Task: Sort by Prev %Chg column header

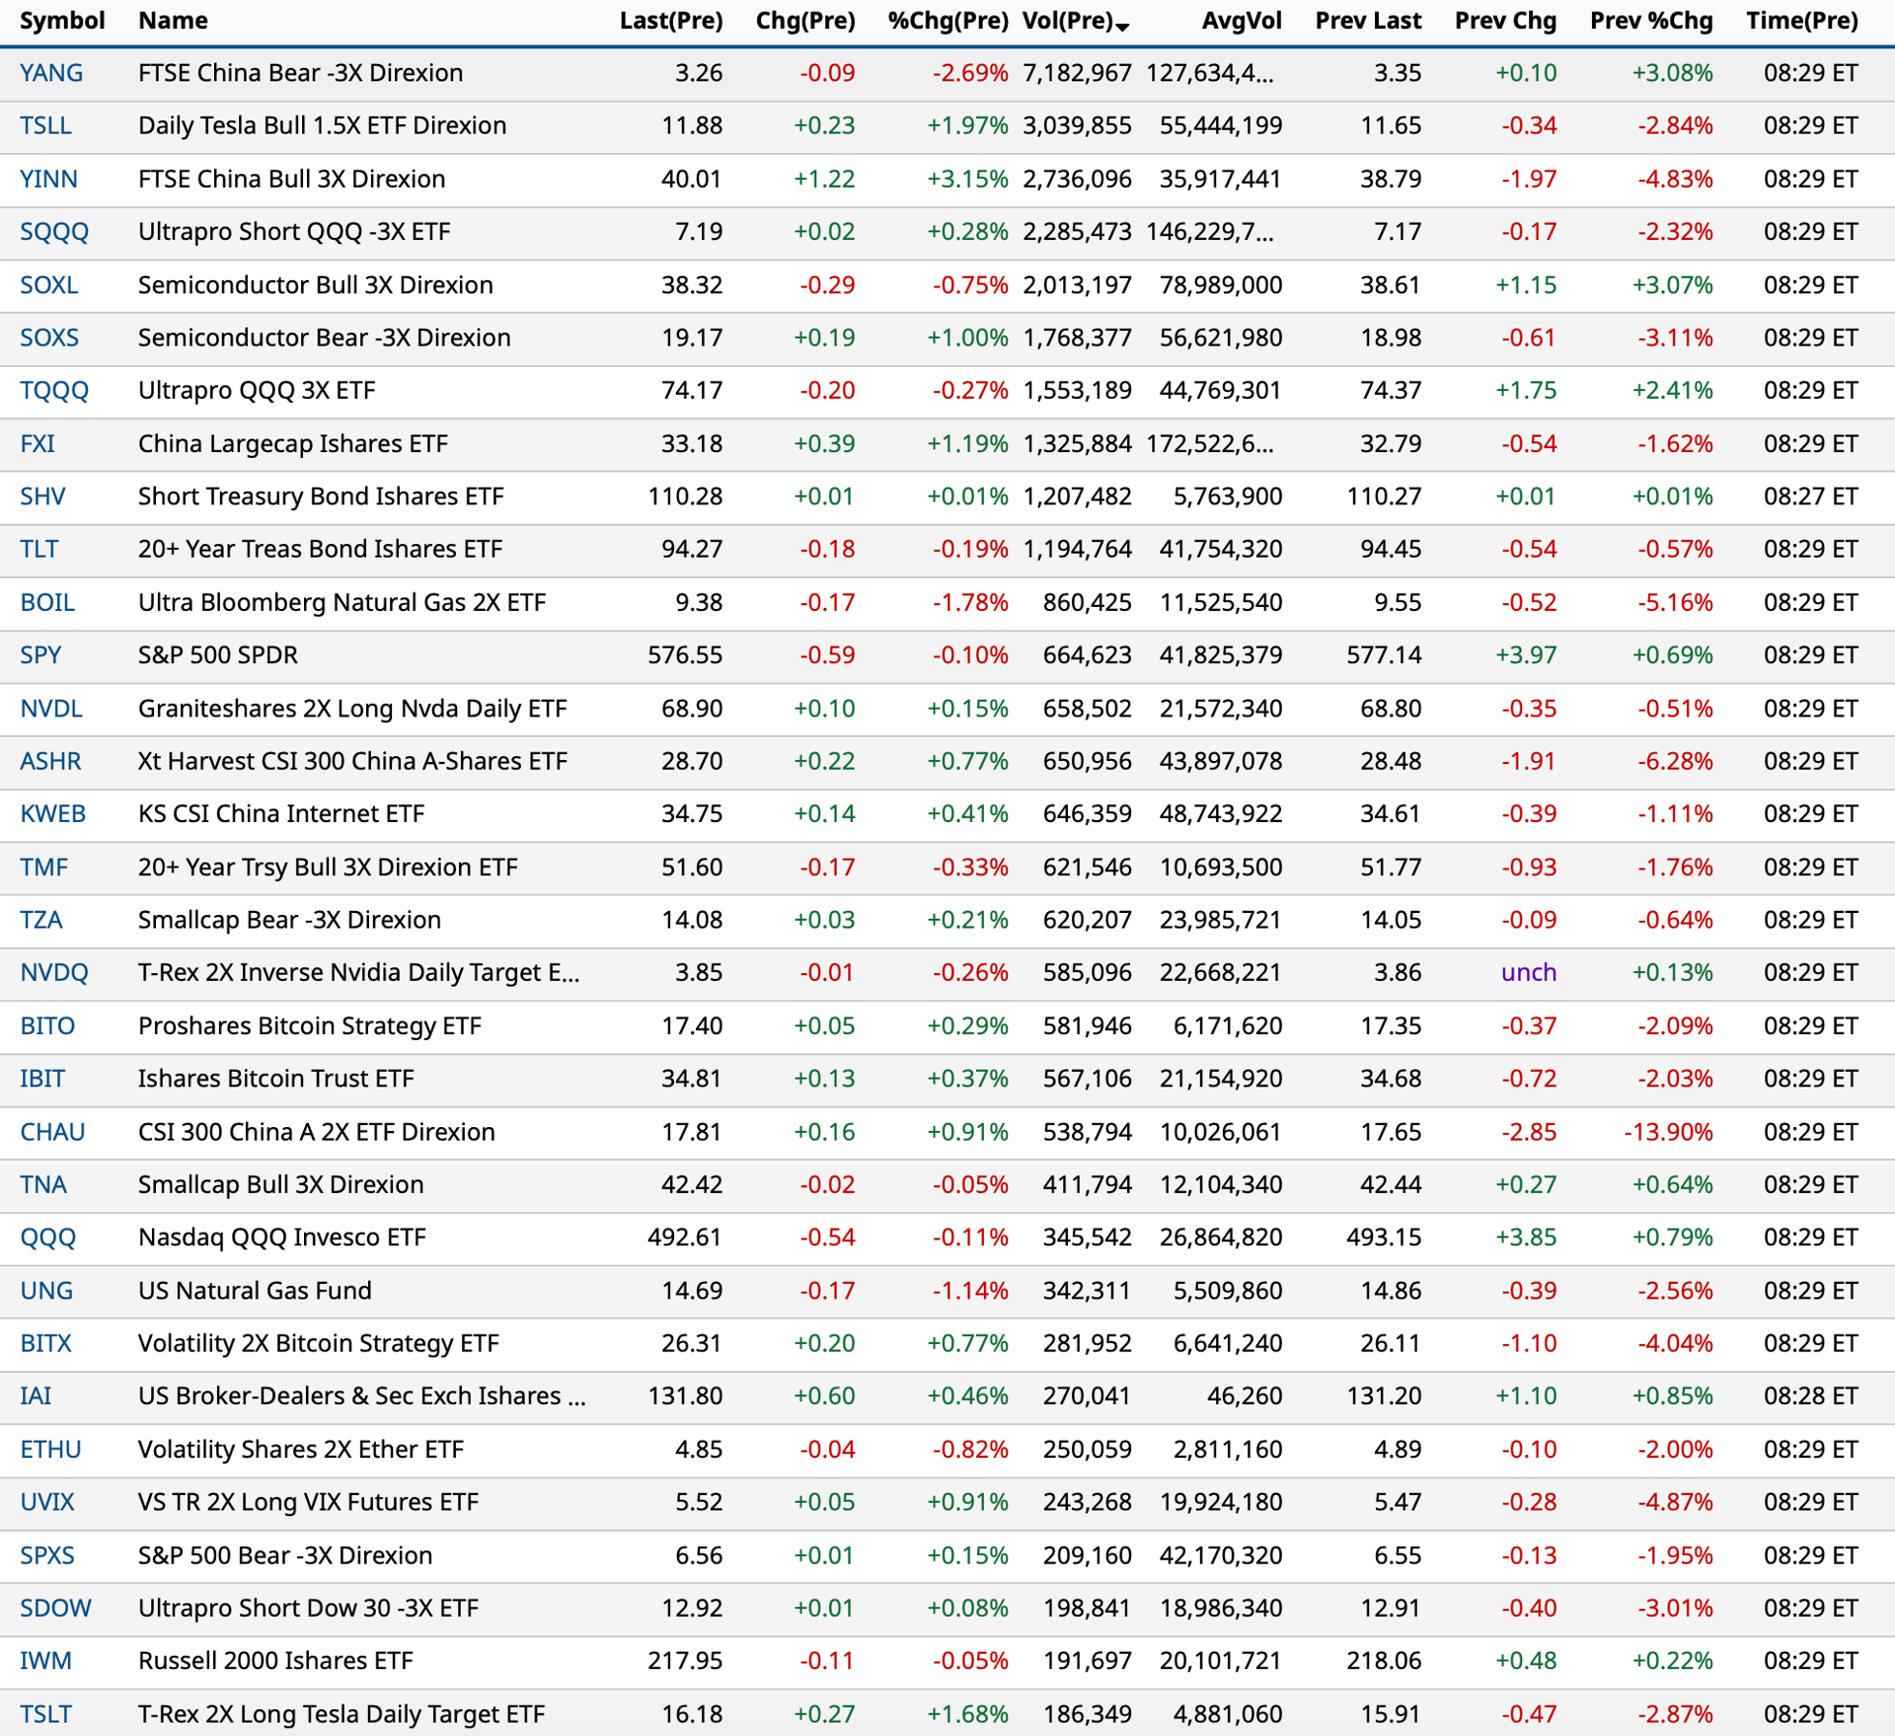Action: 1651,21
